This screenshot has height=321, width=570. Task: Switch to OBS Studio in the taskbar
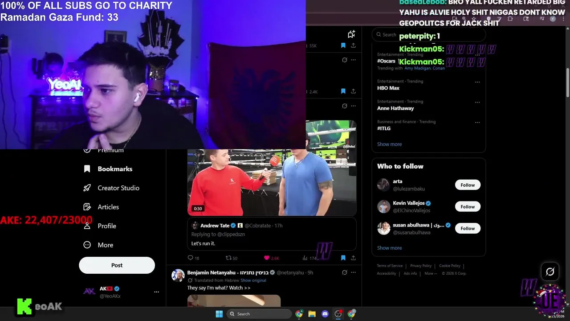tap(338, 314)
